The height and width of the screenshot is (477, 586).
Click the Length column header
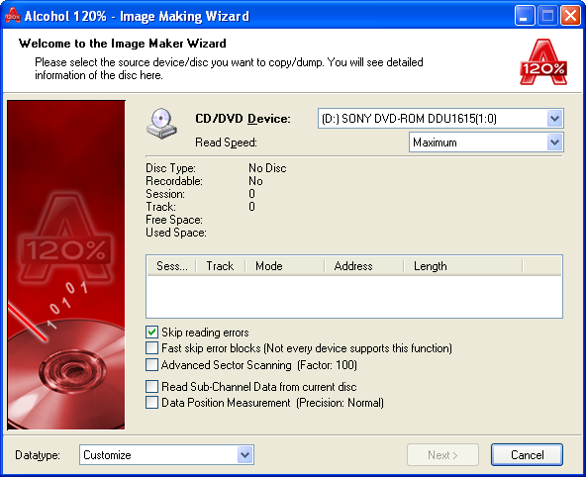(463, 266)
